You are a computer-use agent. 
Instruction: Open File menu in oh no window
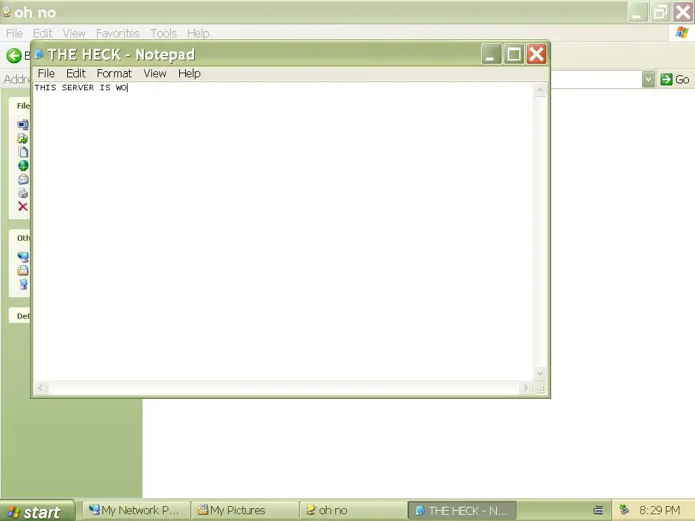point(14,33)
